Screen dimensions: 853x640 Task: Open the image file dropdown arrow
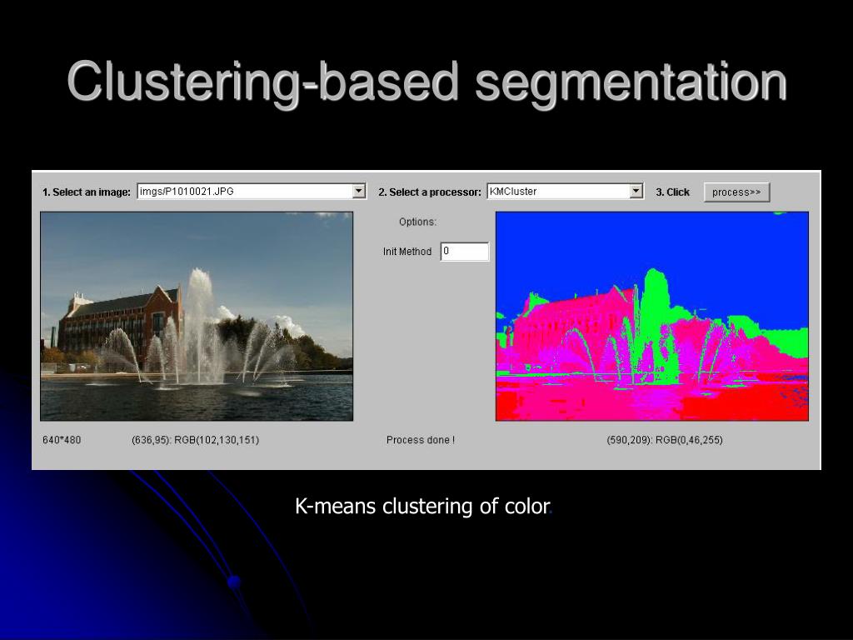(359, 191)
